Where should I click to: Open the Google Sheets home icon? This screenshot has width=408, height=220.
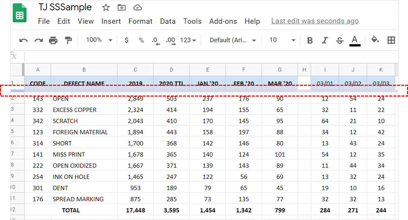(x=20, y=13)
